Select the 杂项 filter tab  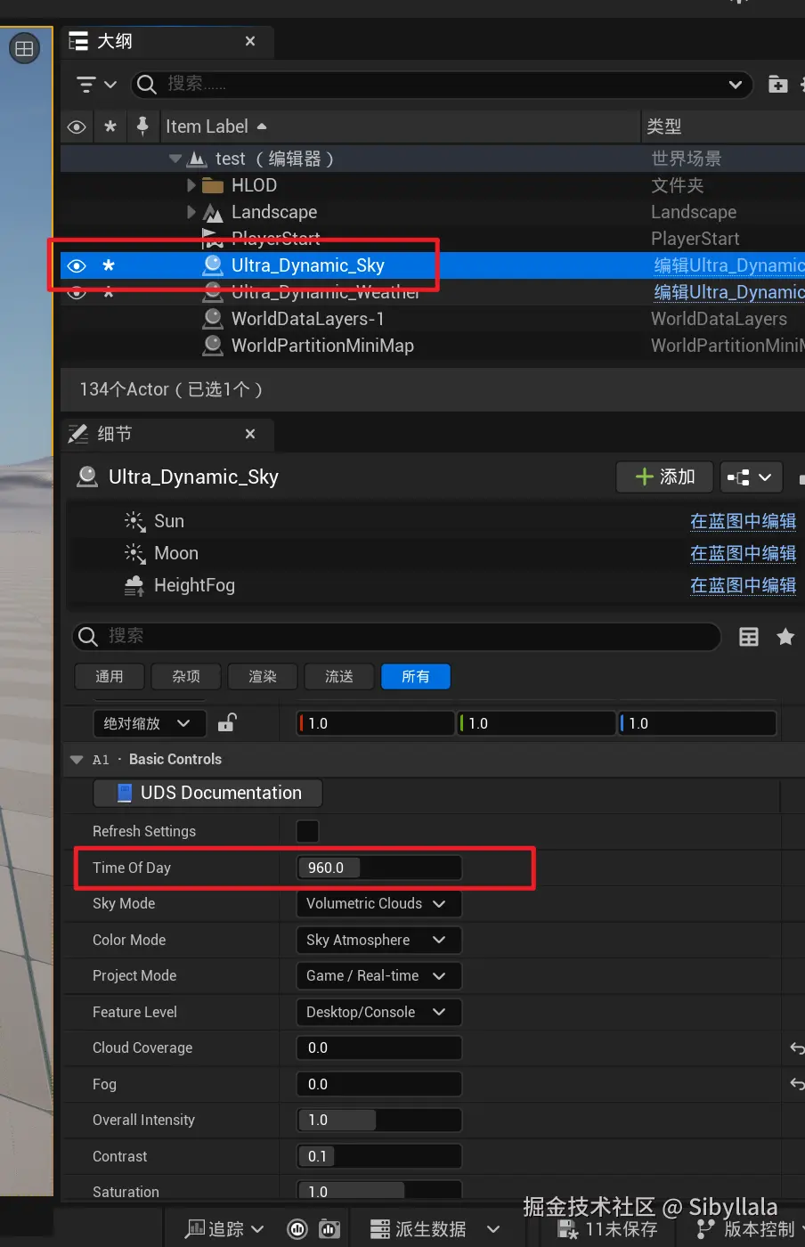coord(186,677)
